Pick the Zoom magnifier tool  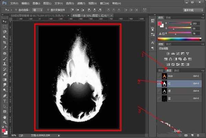click(x=5, y=123)
